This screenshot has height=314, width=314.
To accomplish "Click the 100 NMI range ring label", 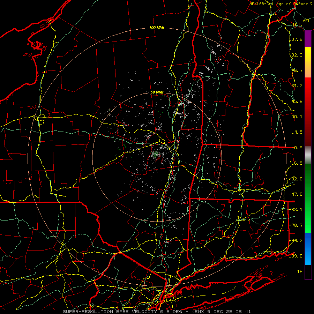I will 157,28.
